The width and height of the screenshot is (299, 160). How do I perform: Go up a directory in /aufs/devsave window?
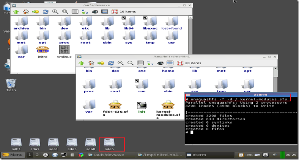pyautogui.click(x=16, y=12)
